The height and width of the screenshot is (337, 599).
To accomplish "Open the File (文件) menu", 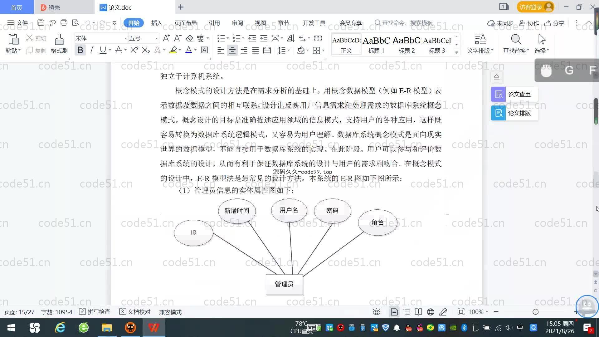I will point(18,23).
